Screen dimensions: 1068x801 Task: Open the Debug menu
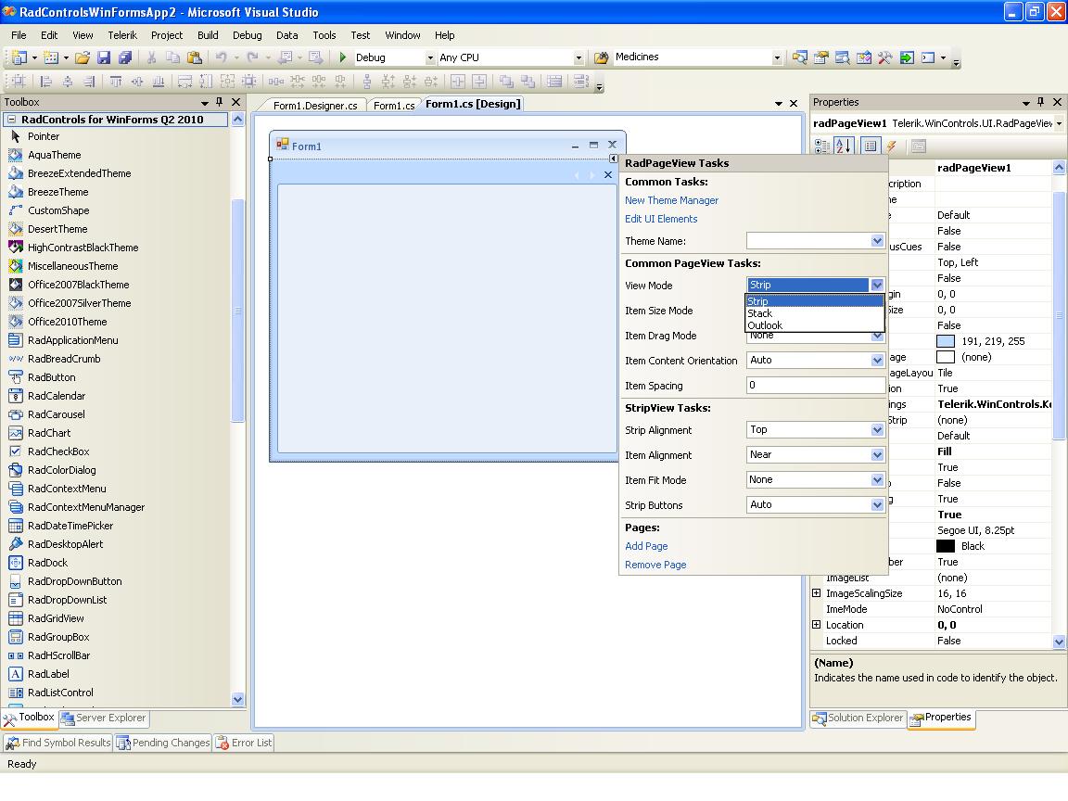248,35
